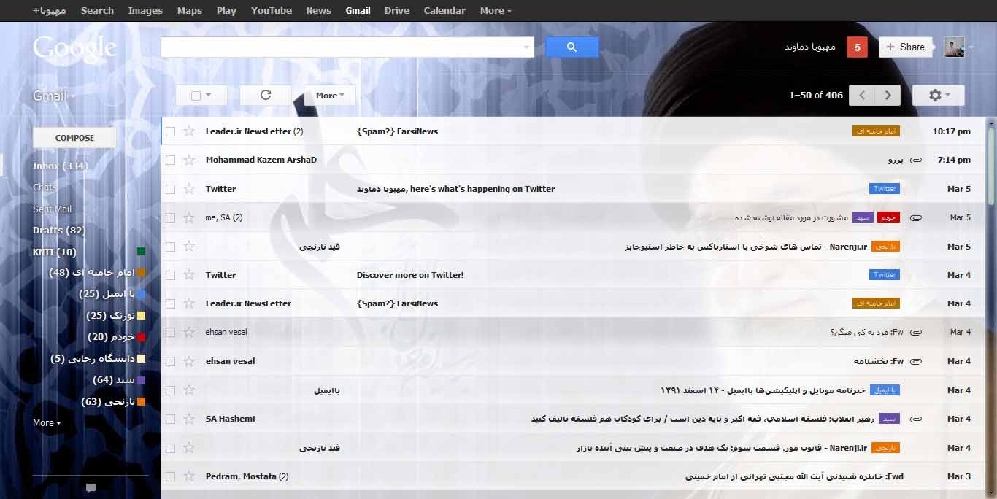Click the blue search magnifier button

coord(571,47)
